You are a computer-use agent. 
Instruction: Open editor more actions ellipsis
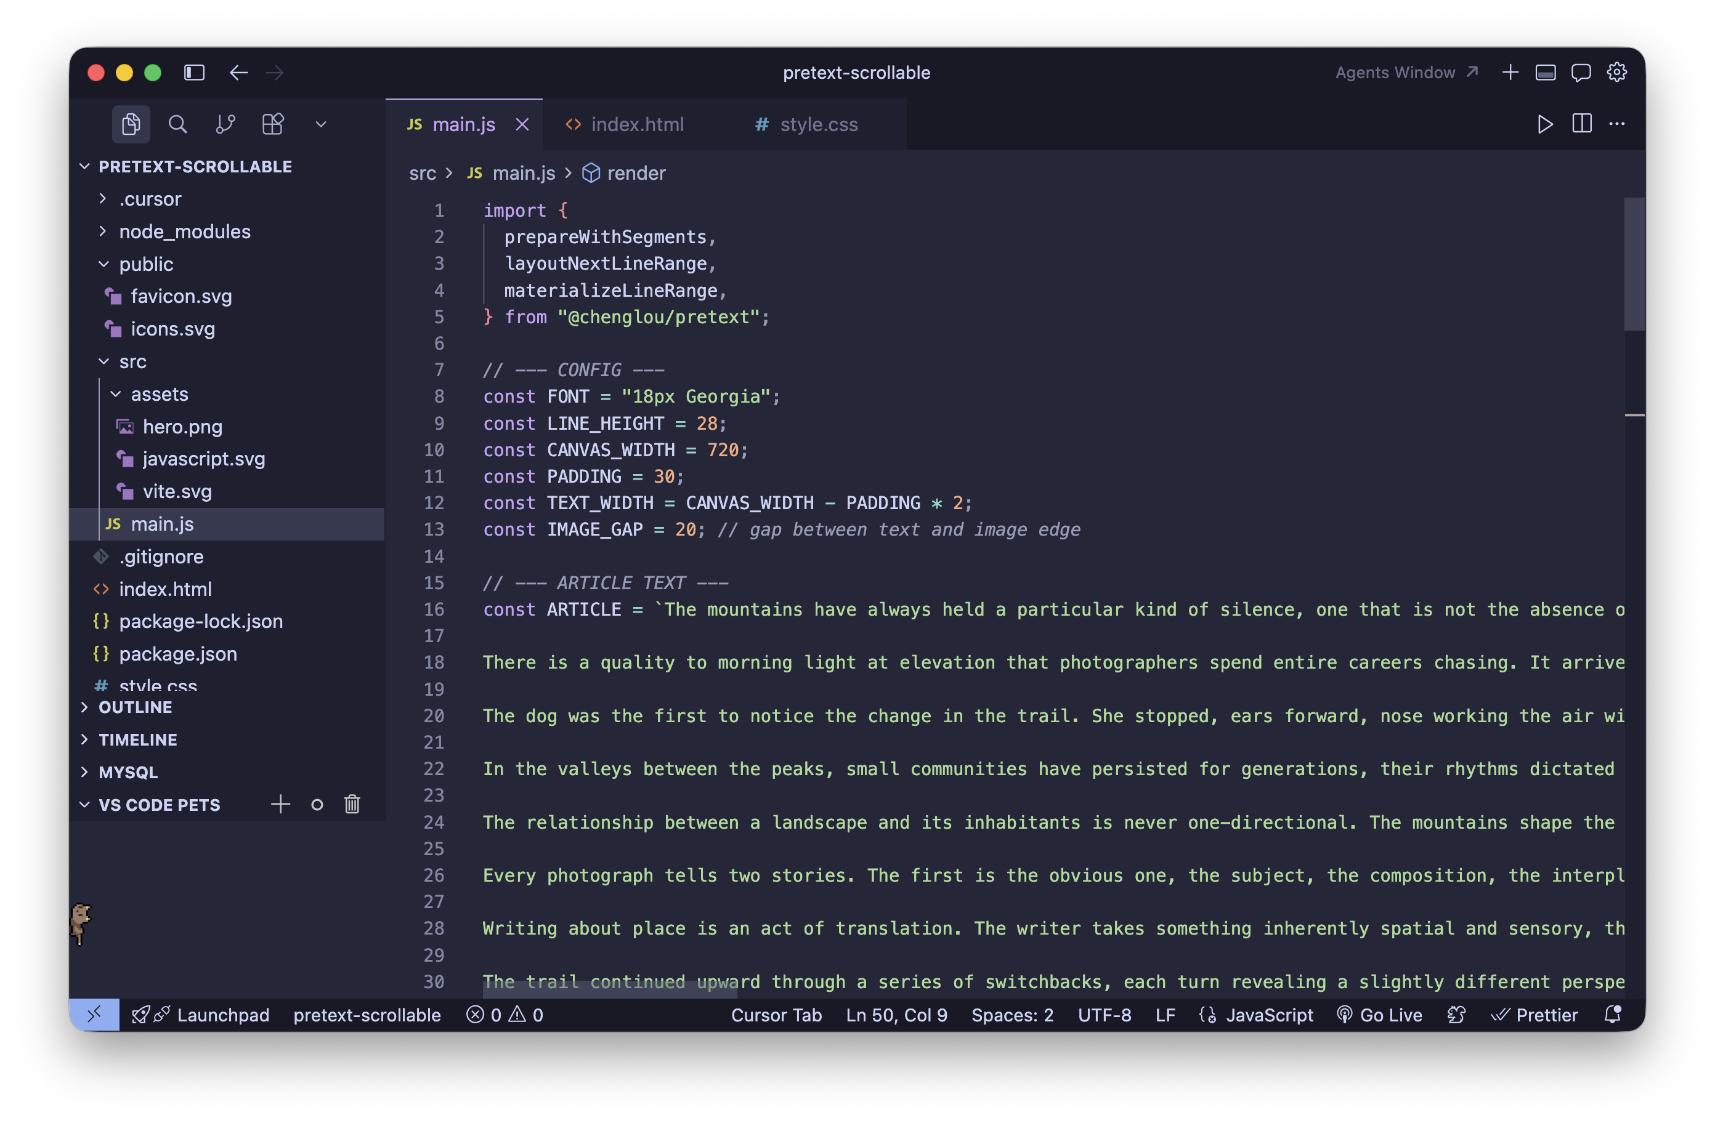click(x=1617, y=124)
